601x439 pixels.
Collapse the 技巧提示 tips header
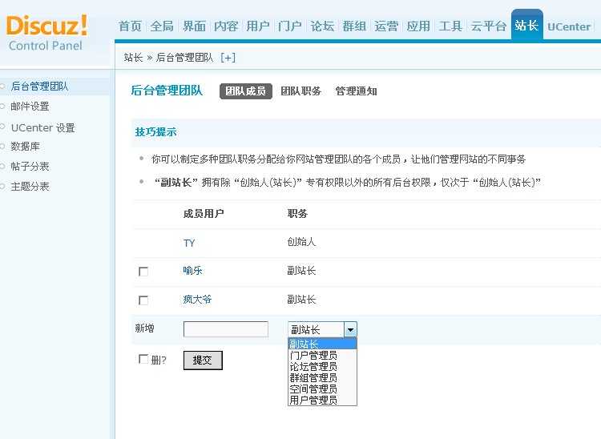click(x=155, y=131)
